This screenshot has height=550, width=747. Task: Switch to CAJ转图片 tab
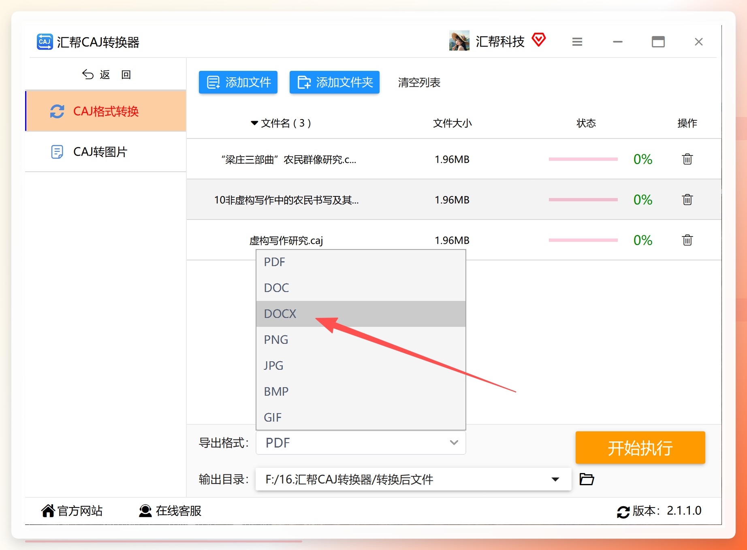(x=106, y=151)
